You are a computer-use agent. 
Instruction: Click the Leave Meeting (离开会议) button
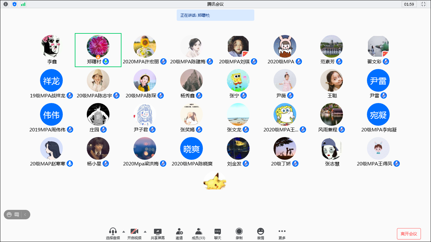[409, 234]
